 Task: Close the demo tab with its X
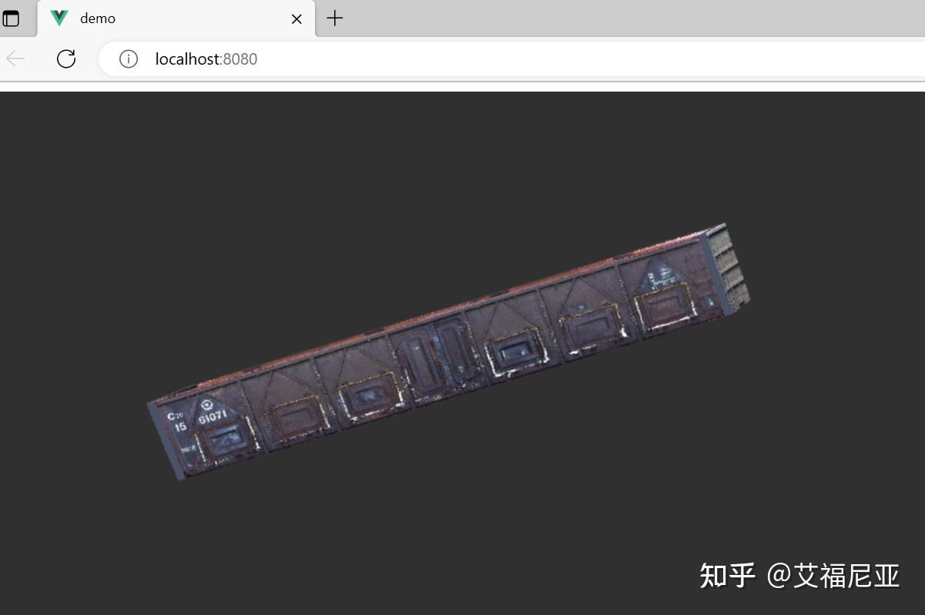click(x=297, y=18)
